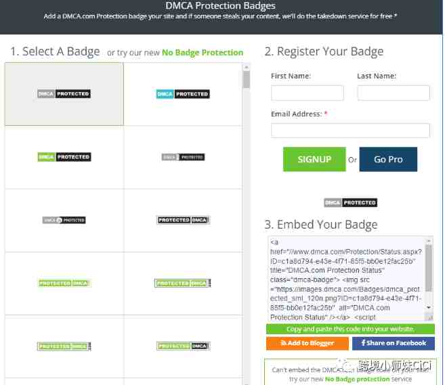
Task: Click the Email Address input field
Action: [x=350, y=131]
